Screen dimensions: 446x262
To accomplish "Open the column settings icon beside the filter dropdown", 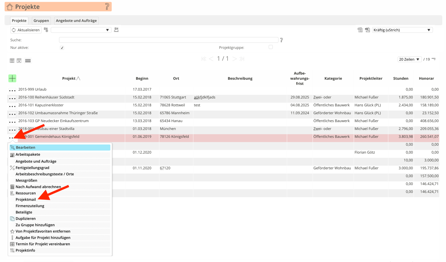I will pos(116,30).
